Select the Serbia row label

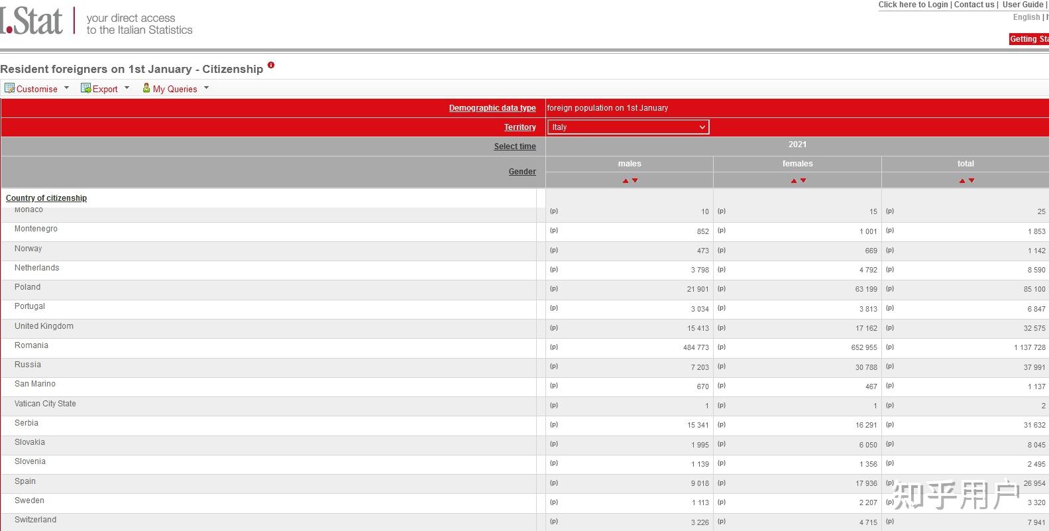(x=27, y=423)
